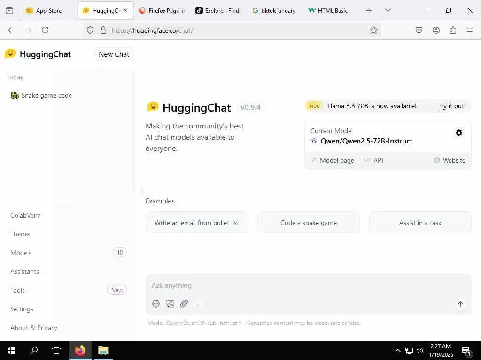This screenshot has width=481, height=360.
Task: Save page to Pocket
Action: 419,30
